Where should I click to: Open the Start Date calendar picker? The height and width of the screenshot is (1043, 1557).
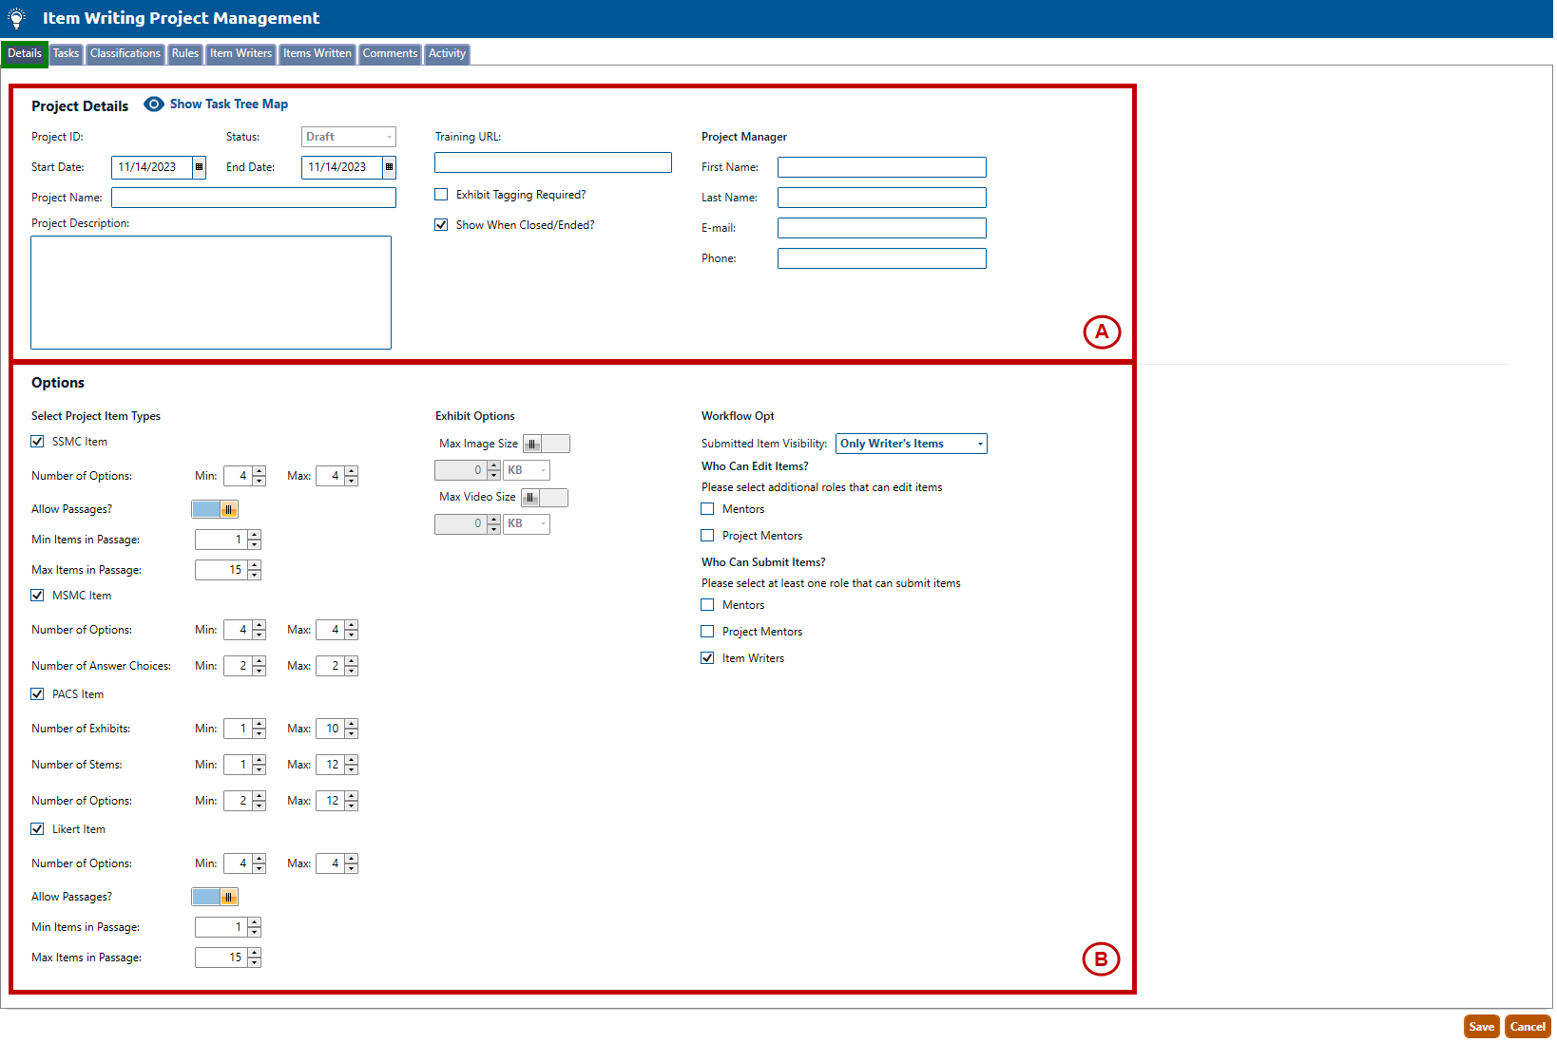coord(199,167)
